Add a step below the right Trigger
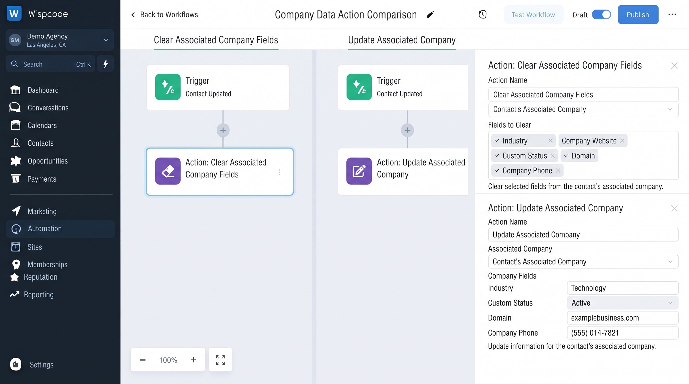689x384 pixels. coord(407,130)
